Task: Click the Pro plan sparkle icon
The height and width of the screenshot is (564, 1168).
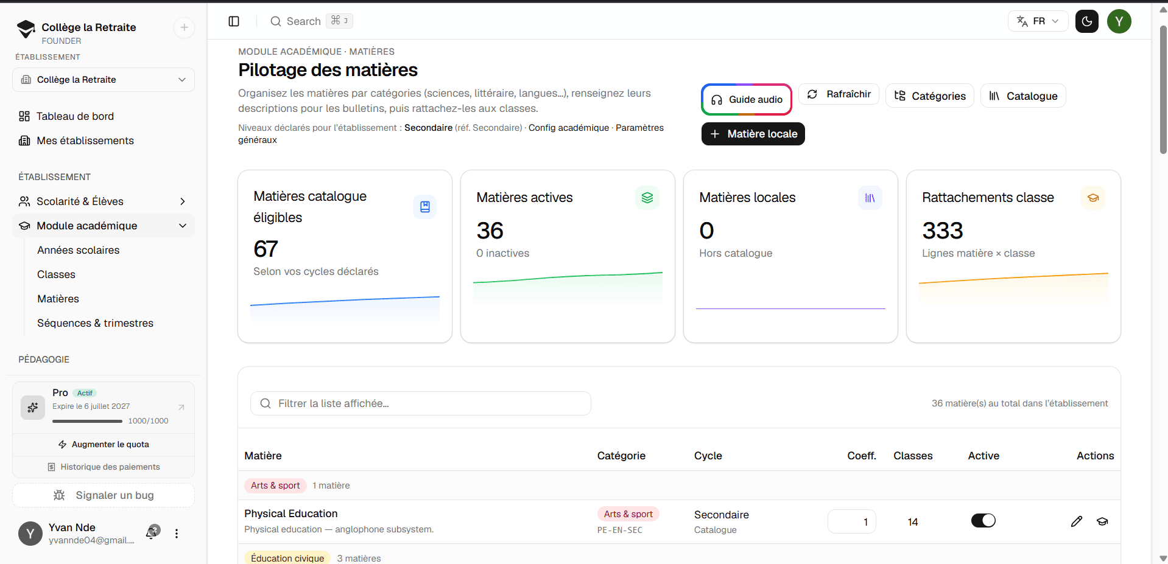Action: [33, 408]
